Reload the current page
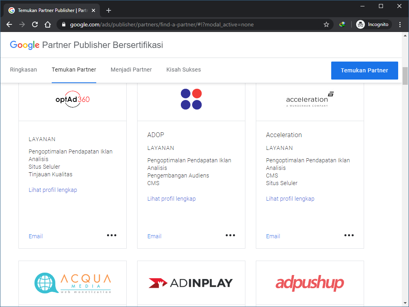This screenshot has height=307, width=409. pos(35,24)
